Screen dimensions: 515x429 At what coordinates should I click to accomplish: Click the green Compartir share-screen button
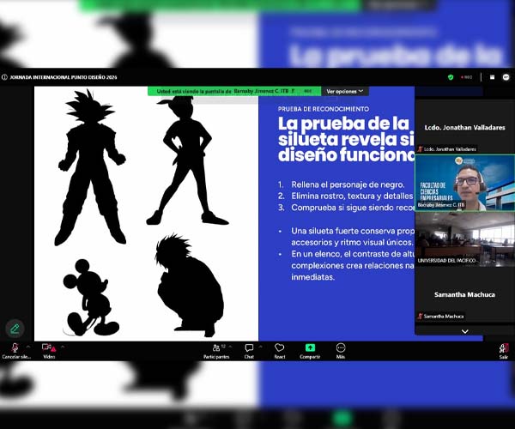[x=310, y=350]
